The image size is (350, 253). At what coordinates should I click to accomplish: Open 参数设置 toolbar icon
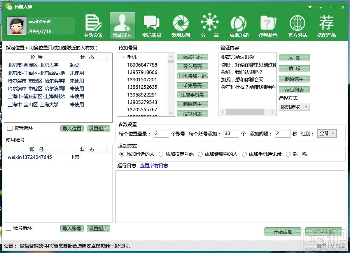click(x=93, y=25)
